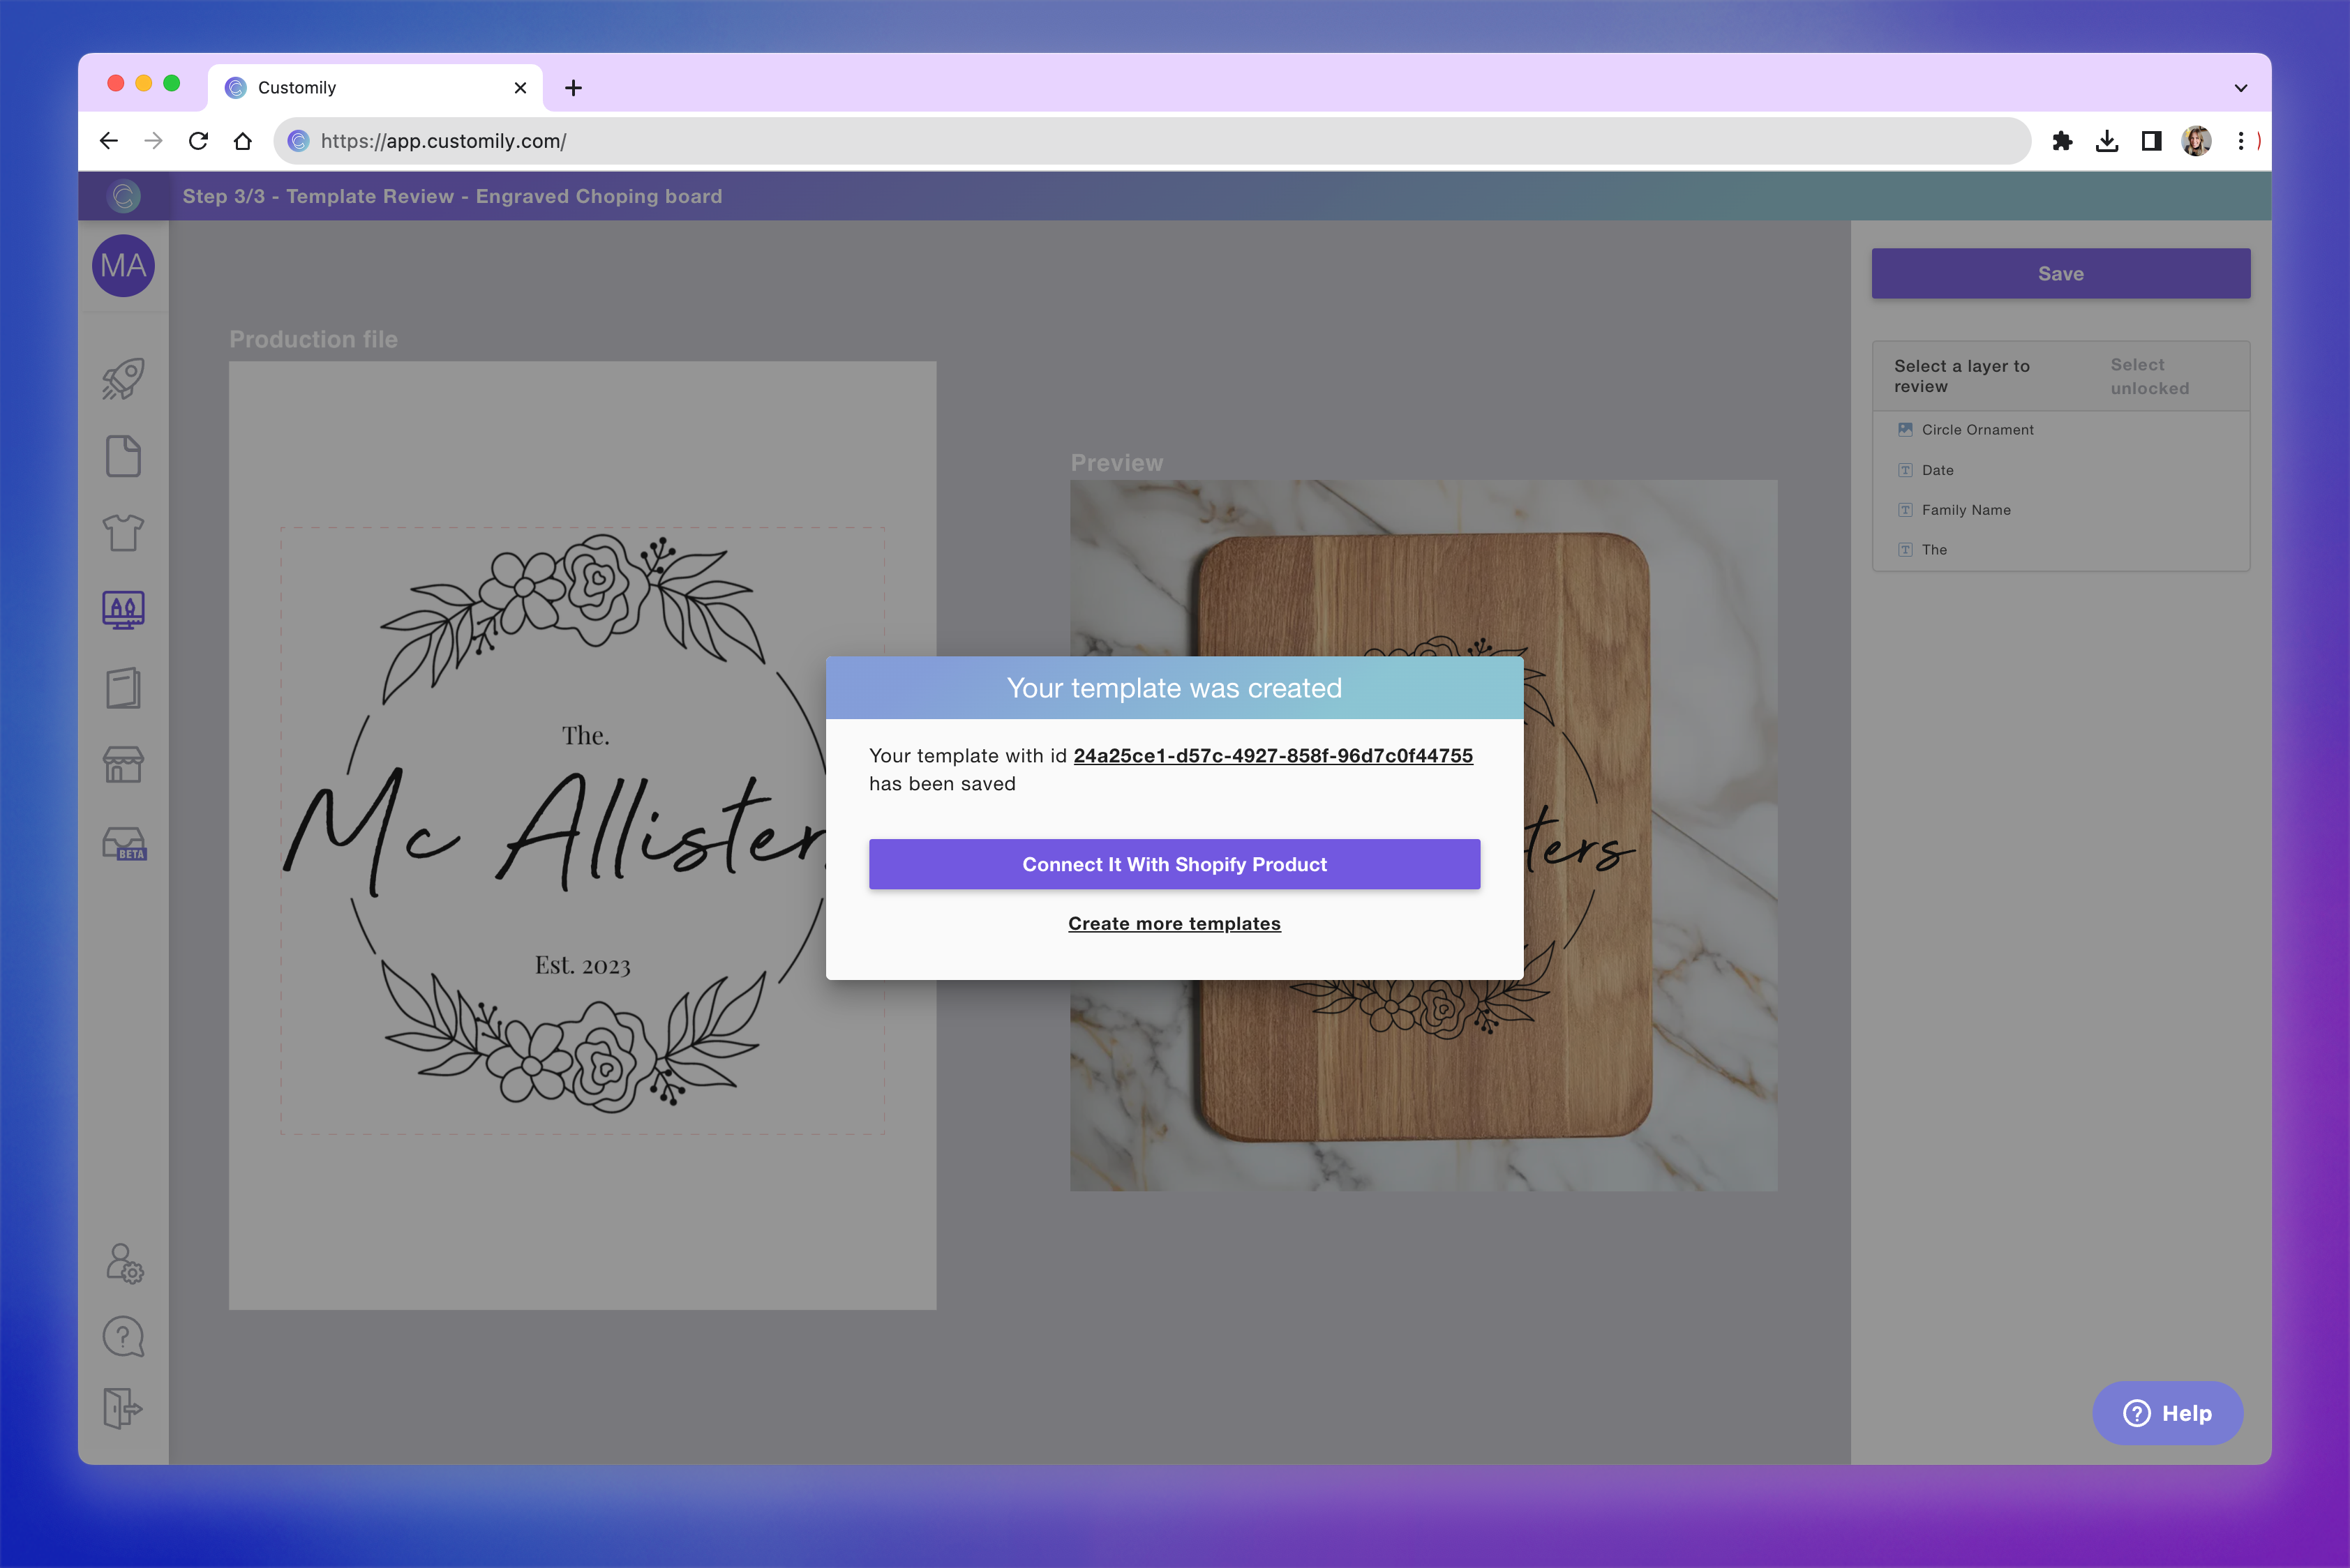Open the saved template ID link
The height and width of the screenshot is (1568, 2350).
coord(1273,756)
